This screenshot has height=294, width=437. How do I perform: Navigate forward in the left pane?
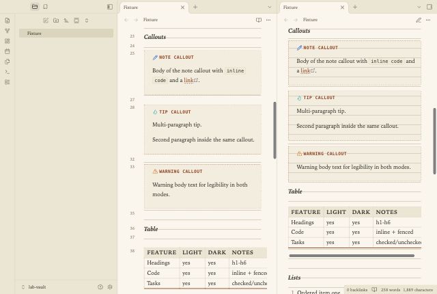click(136, 20)
